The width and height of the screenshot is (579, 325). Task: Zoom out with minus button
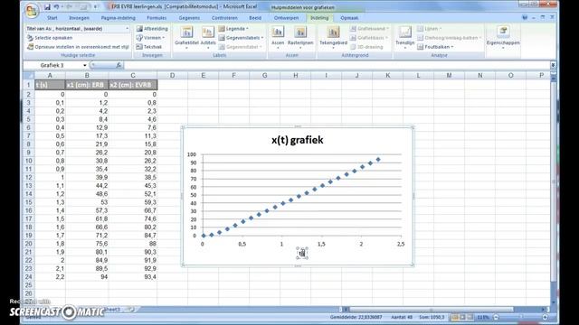pos(496,317)
